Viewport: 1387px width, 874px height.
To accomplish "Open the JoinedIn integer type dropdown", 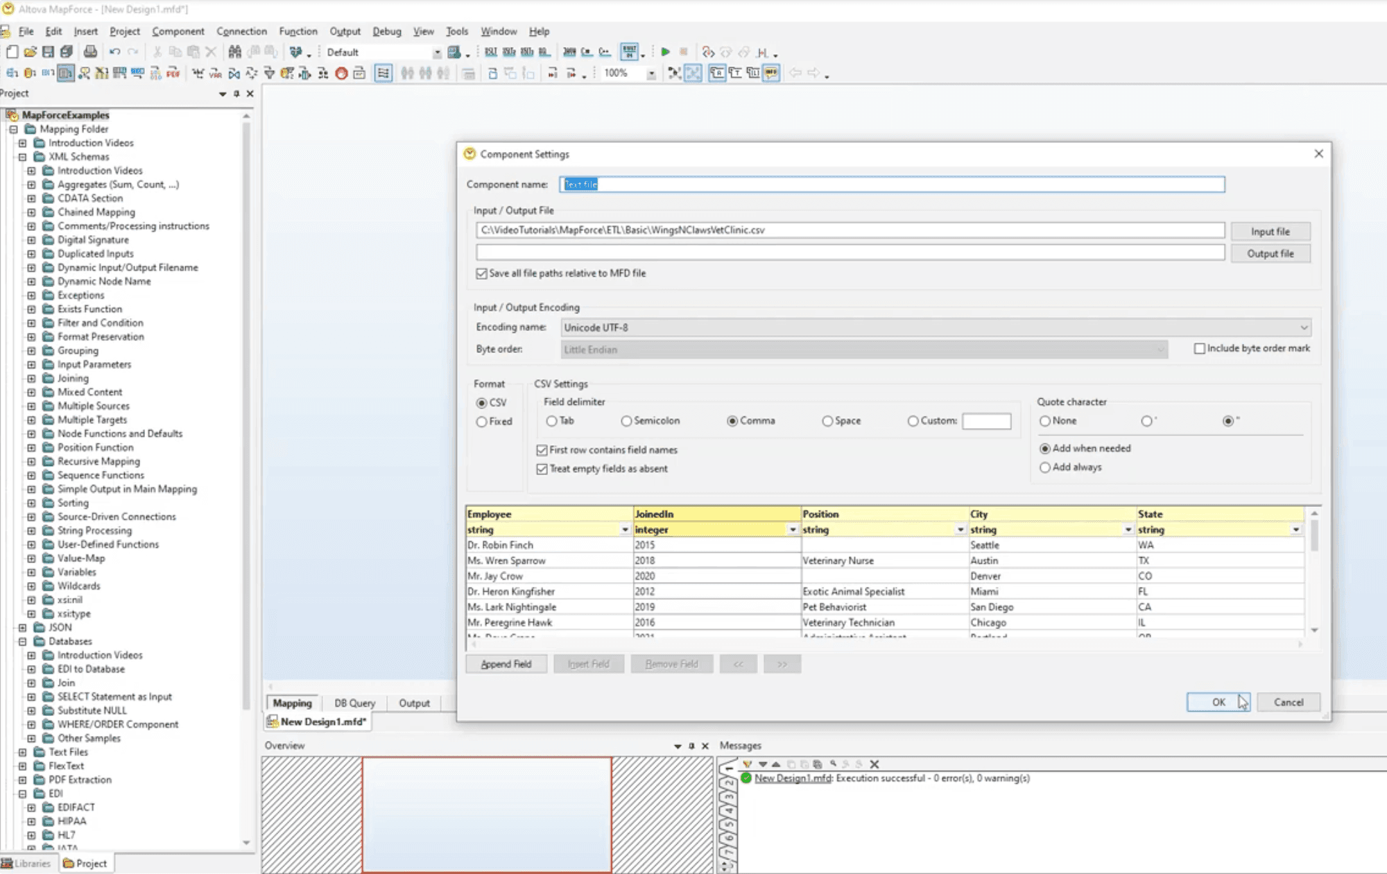I will click(793, 530).
